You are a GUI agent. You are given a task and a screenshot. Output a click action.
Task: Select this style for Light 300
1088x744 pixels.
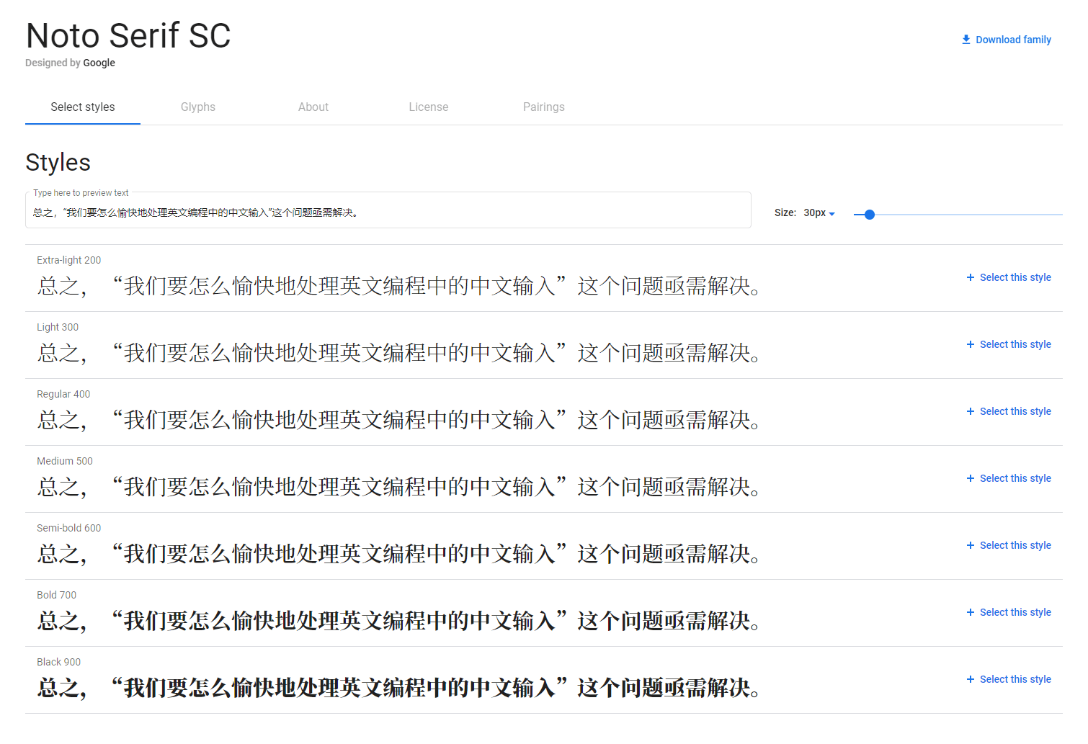1009,344
